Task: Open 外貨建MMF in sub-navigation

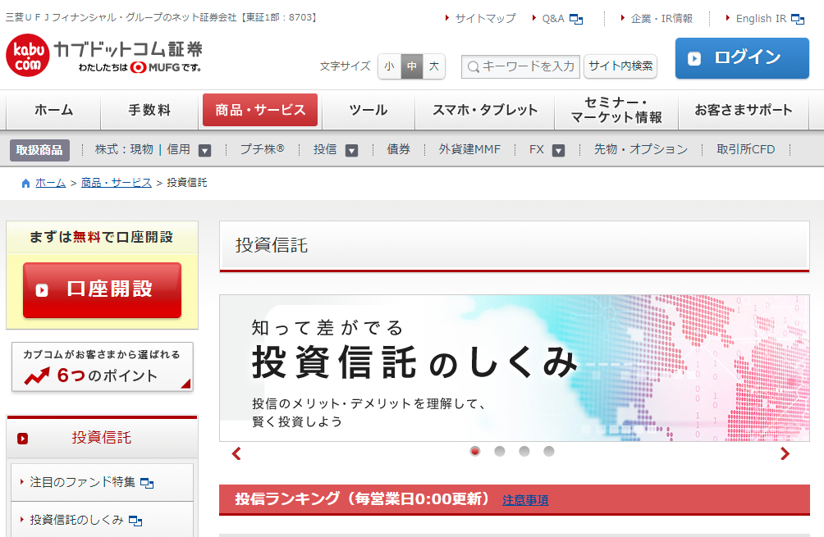Action: coord(469,149)
